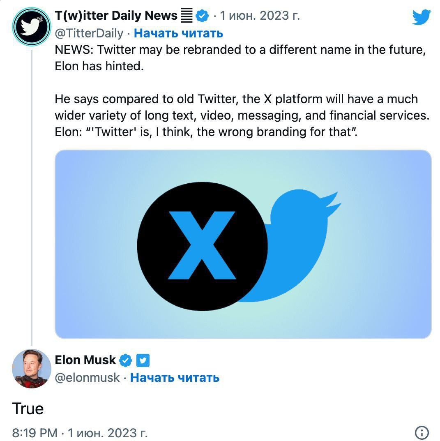This screenshot has width=440, height=441.
Task: Click the Elon Musk display name
Action: pos(85,360)
